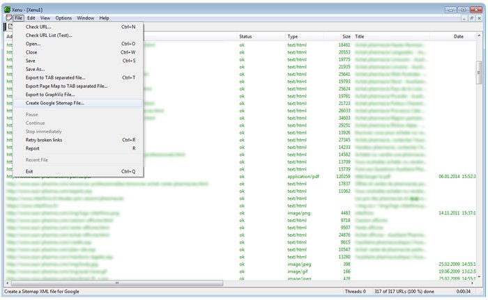The width and height of the screenshot is (488, 300).
Task: Click the document icon left of File
Action: tap(8, 18)
